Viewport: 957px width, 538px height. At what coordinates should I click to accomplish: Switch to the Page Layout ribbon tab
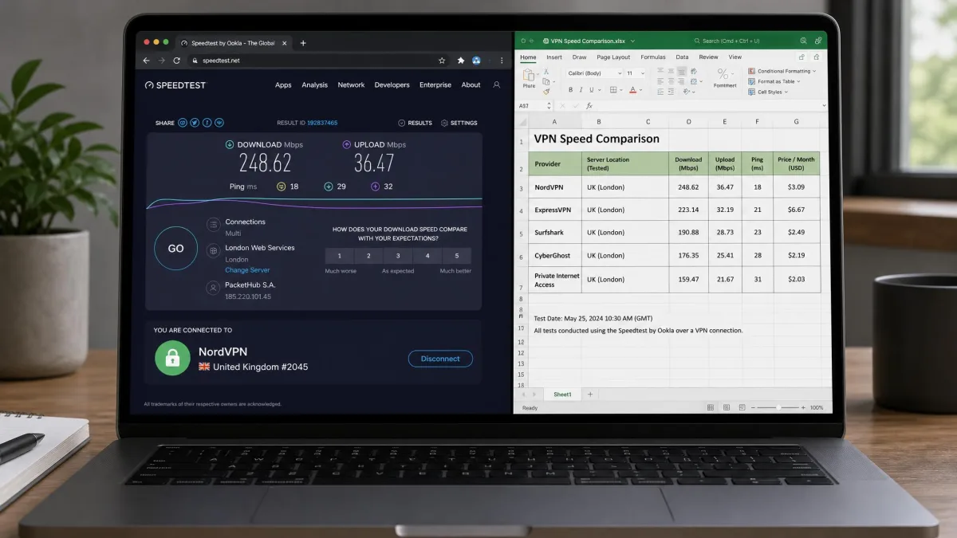[613, 57]
